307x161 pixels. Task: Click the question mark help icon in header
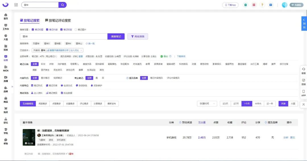(262, 5)
